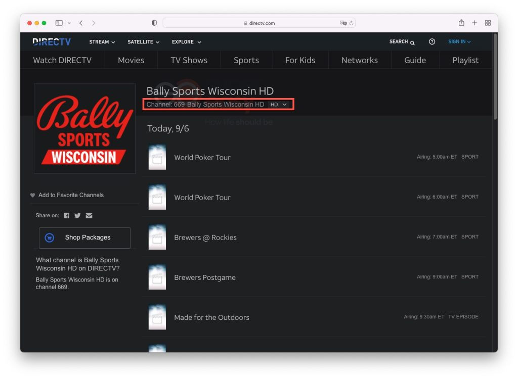Viewport: 518px width, 379px height.
Task: Click the poster thumbnail for 5:00am World Poker Tour
Action: pyautogui.click(x=157, y=157)
